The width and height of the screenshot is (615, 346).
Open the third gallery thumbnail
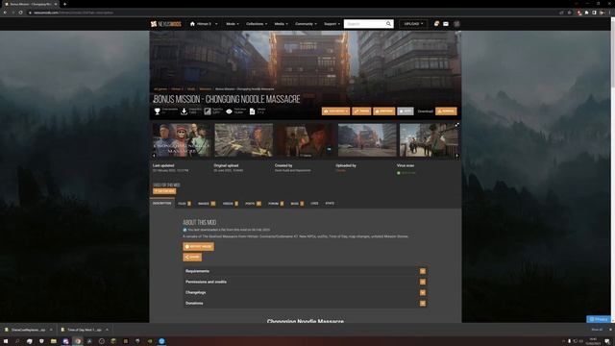tap(306, 140)
